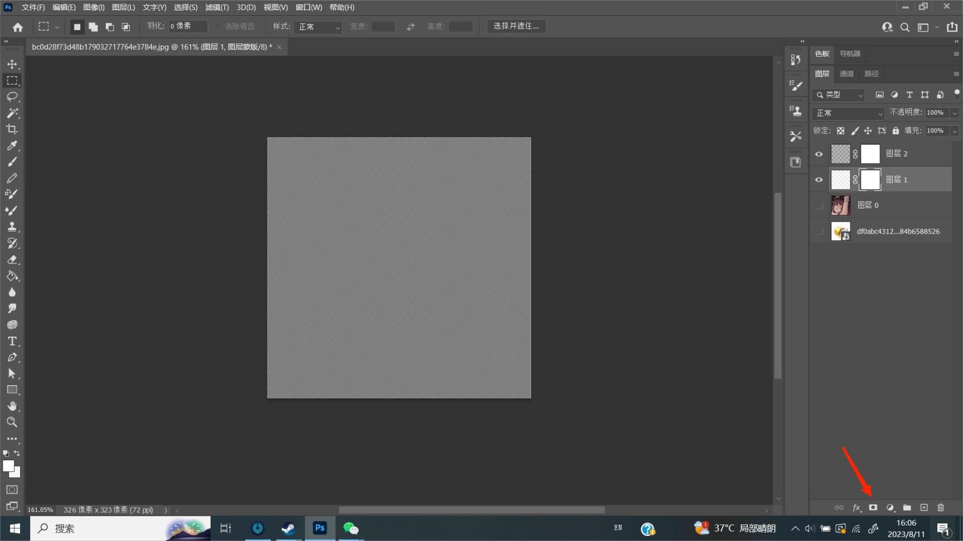This screenshot has height=541, width=963.
Task: Select the Lasso tool
Action: (12, 97)
